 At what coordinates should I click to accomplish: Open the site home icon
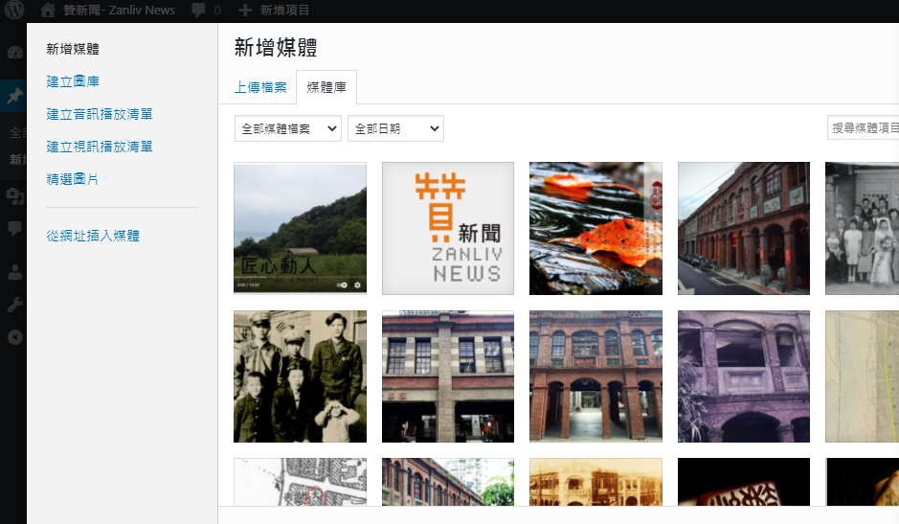point(48,10)
